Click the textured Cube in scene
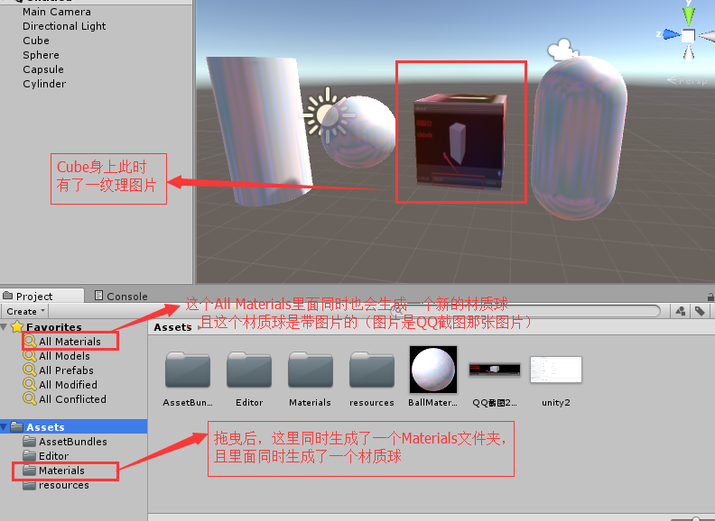The width and height of the screenshot is (715, 521). click(460, 142)
